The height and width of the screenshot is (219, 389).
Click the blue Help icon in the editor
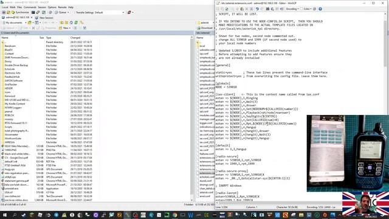(320, 9)
